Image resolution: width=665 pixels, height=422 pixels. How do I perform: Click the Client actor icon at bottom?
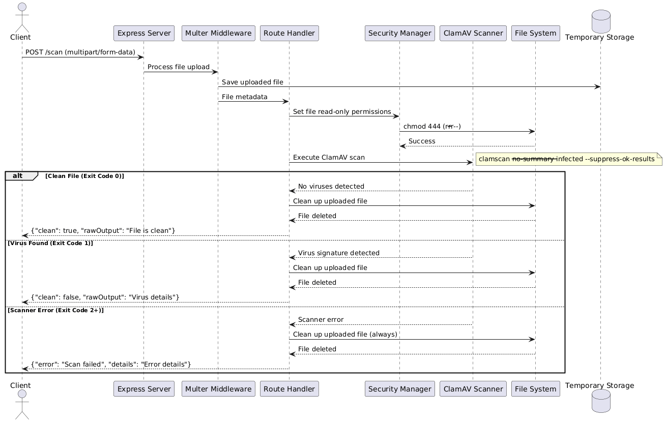[22, 405]
